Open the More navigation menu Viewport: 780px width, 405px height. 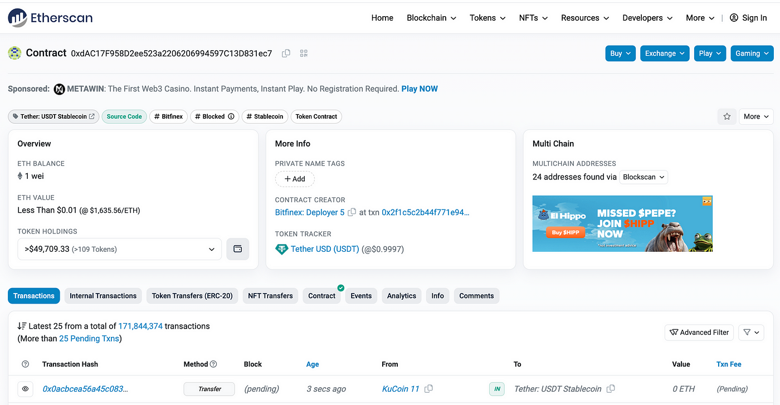coord(700,18)
